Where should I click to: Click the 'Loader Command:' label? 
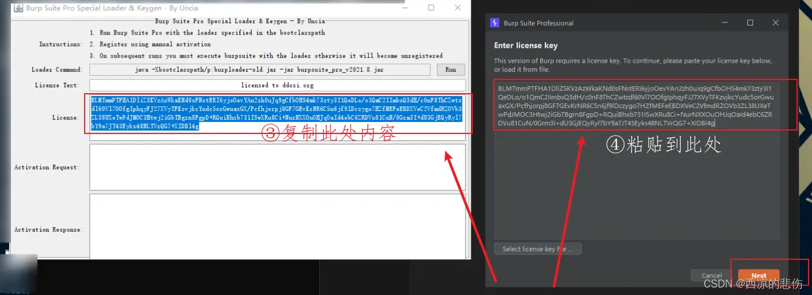[x=57, y=70]
